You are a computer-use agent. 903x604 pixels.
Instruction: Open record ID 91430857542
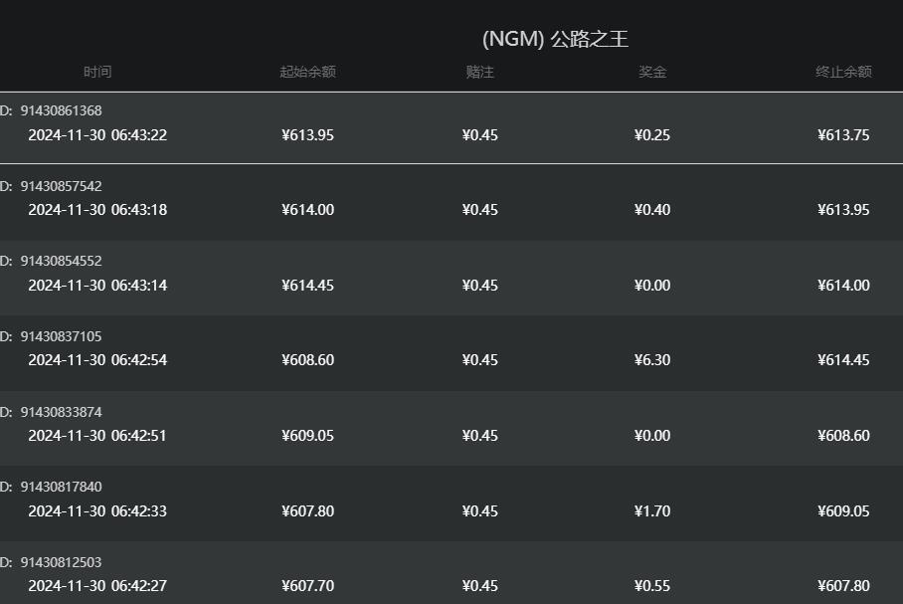tap(61, 186)
